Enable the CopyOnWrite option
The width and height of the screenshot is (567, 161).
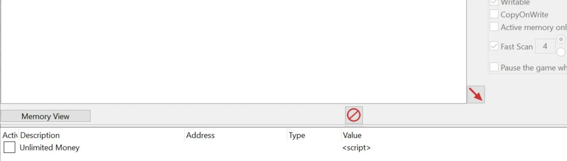tap(494, 14)
